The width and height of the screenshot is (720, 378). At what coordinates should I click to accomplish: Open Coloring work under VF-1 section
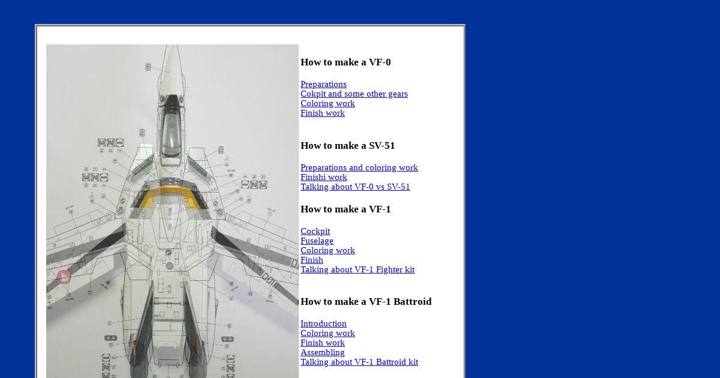(x=328, y=250)
